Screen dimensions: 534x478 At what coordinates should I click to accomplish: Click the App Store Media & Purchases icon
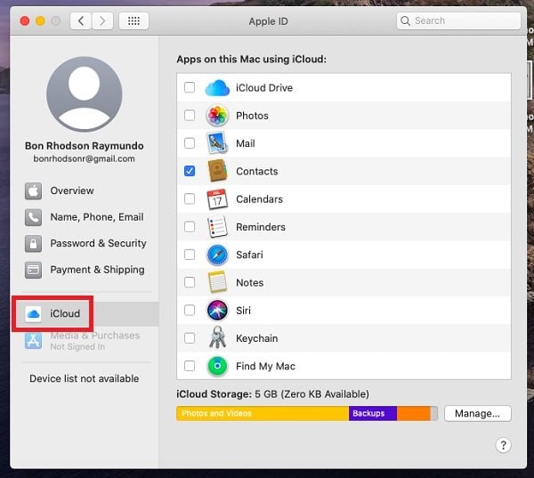click(34, 341)
